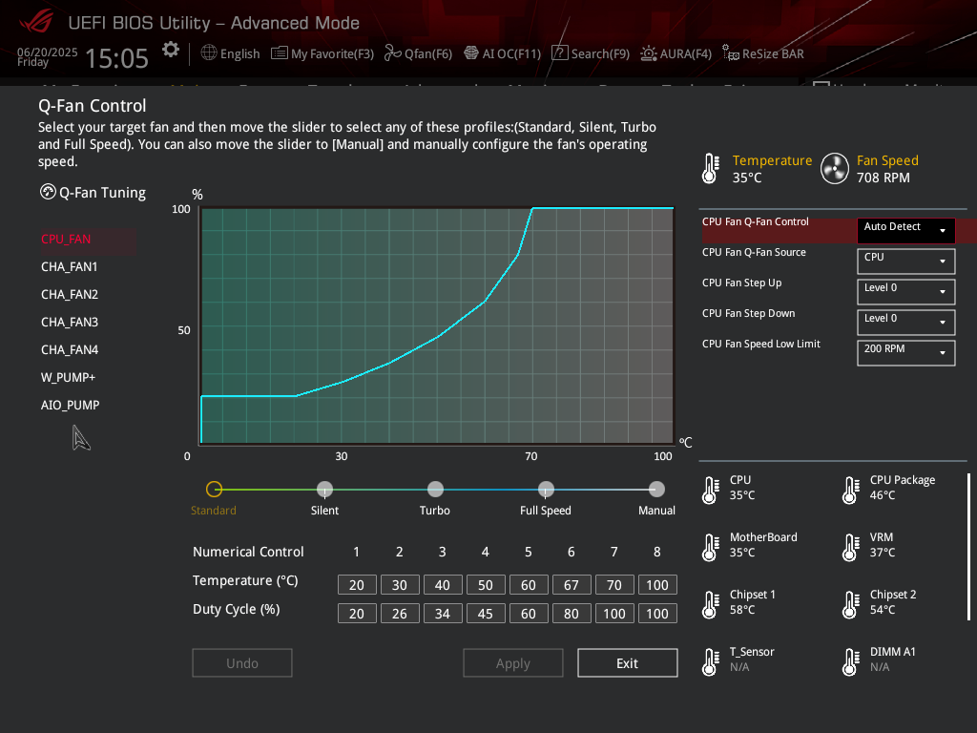The height and width of the screenshot is (733, 977).
Task: Select W_PUMP+ in the fan list
Action: click(68, 377)
